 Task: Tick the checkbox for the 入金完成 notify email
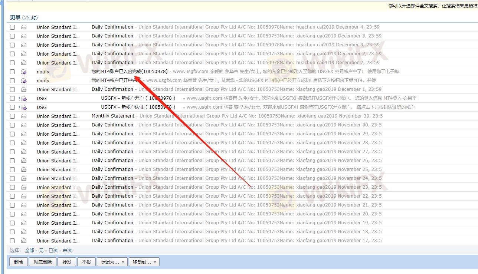point(13,72)
